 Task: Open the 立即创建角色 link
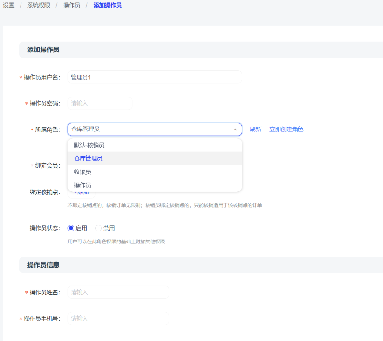[x=286, y=130]
